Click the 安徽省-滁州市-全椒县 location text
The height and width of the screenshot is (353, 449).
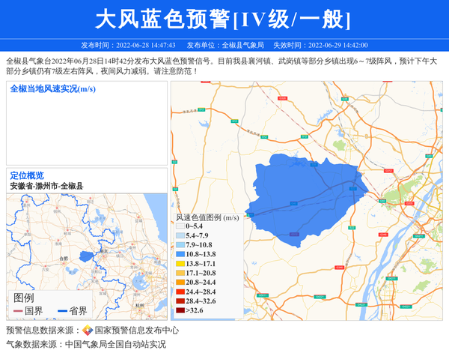(46, 186)
